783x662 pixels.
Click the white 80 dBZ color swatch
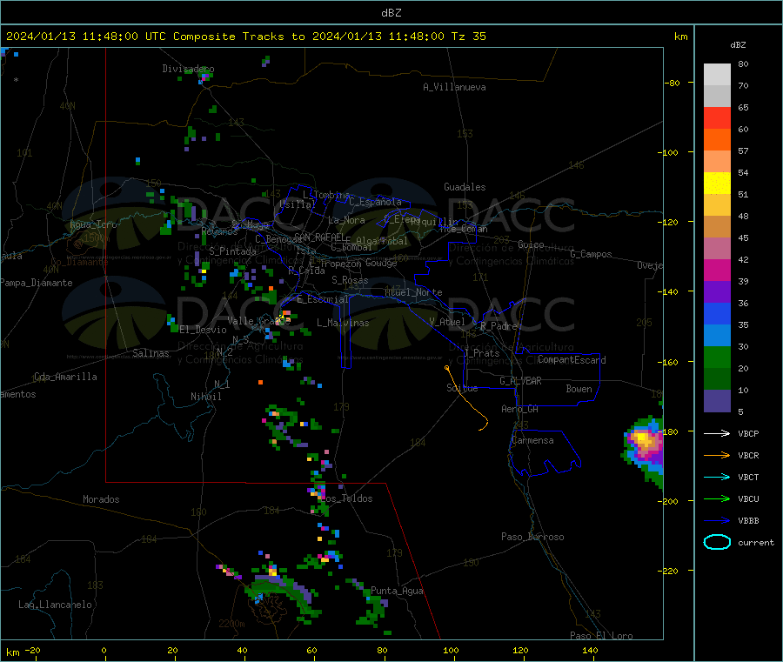(x=717, y=75)
